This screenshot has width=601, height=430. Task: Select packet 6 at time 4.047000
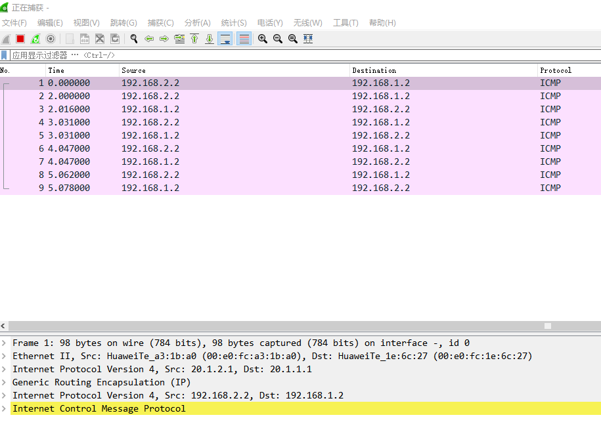point(301,149)
